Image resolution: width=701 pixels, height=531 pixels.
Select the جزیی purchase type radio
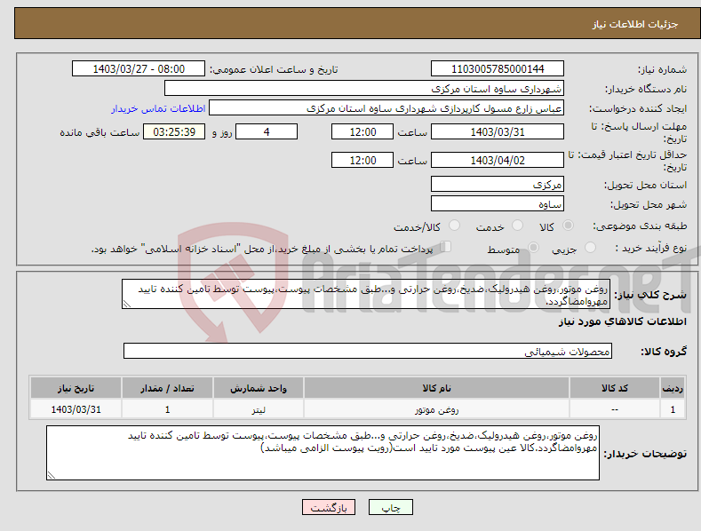click(x=590, y=247)
